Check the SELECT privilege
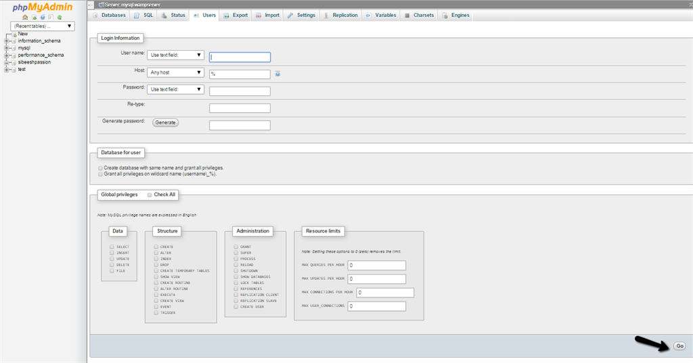 (x=112, y=247)
